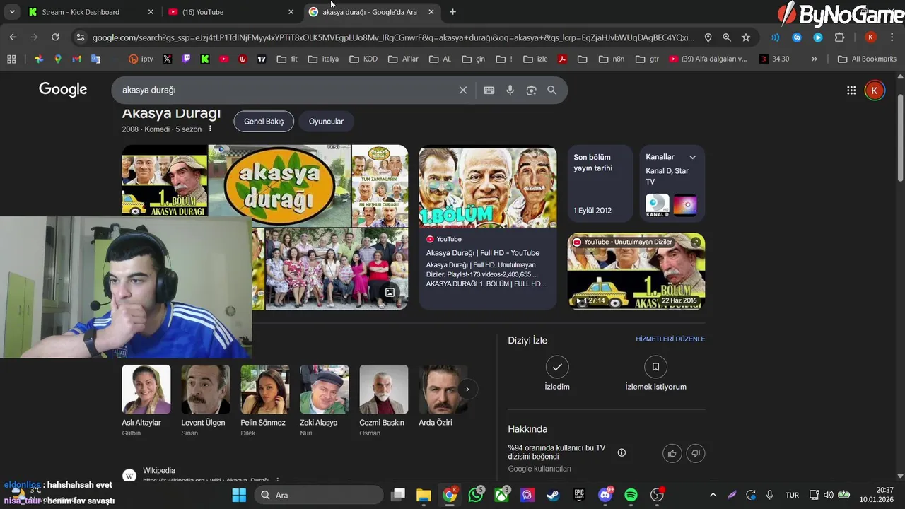Submit search with the magnifier icon
905x509 pixels.
pyautogui.click(x=551, y=90)
